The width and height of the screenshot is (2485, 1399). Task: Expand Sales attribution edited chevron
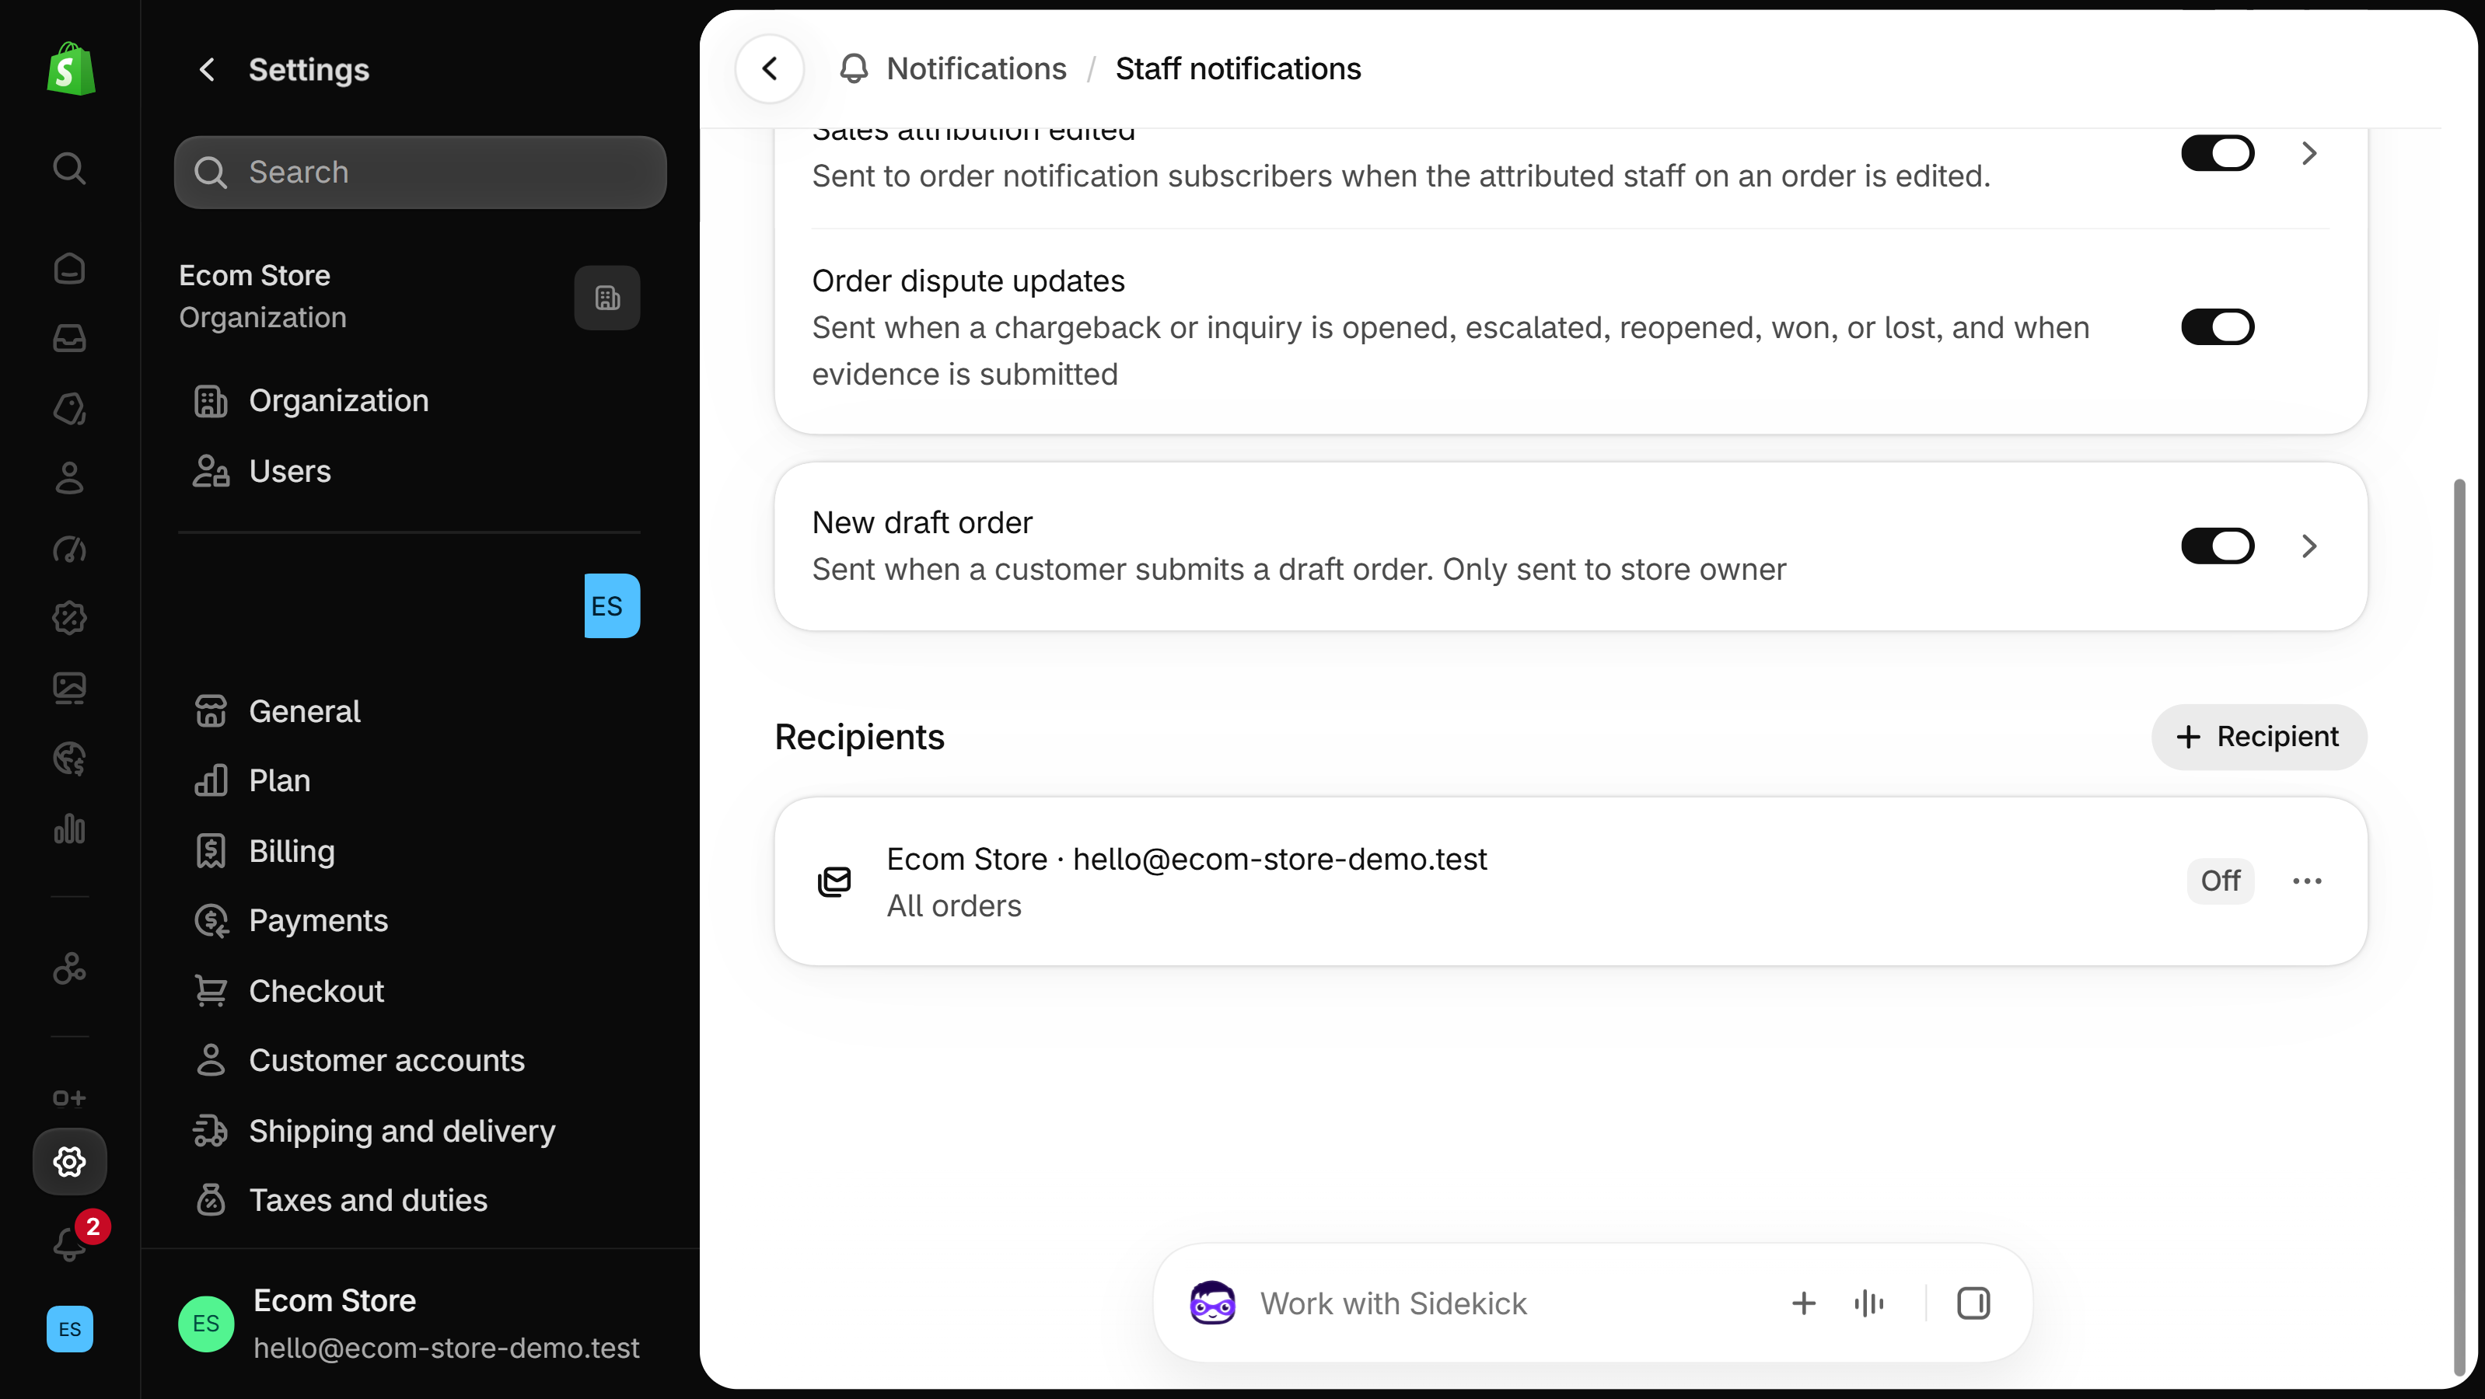pyautogui.click(x=2308, y=152)
